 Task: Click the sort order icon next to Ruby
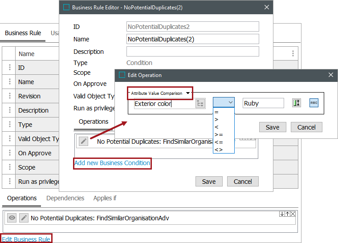pyautogui.click(x=297, y=103)
